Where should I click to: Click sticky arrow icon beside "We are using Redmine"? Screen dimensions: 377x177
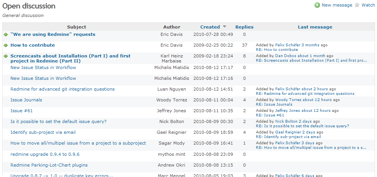(x=6, y=35)
